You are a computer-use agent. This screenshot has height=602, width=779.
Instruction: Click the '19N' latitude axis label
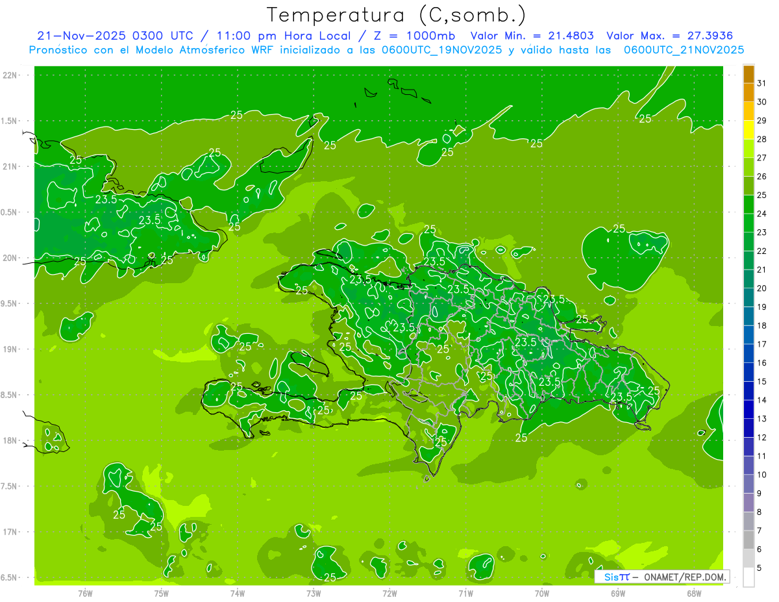click(x=10, y=349)
